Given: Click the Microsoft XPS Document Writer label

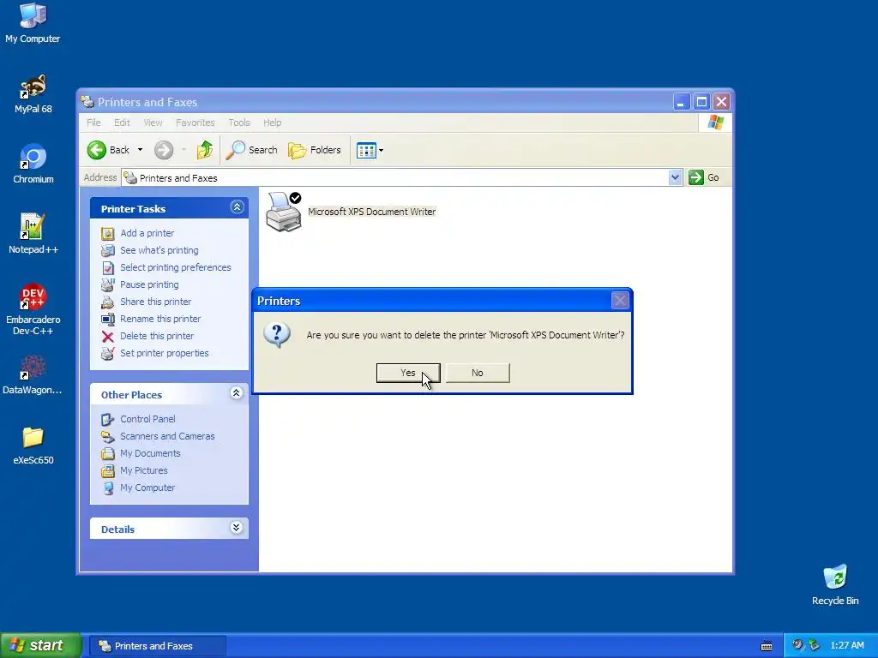Looking at the screenshot, I should point(372,212).
